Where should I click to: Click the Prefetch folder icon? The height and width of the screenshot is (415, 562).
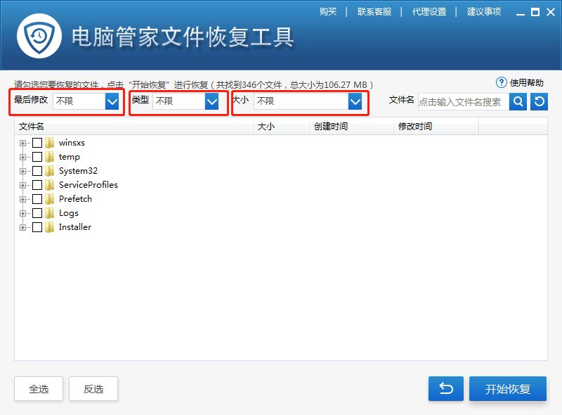click(49, 199)
